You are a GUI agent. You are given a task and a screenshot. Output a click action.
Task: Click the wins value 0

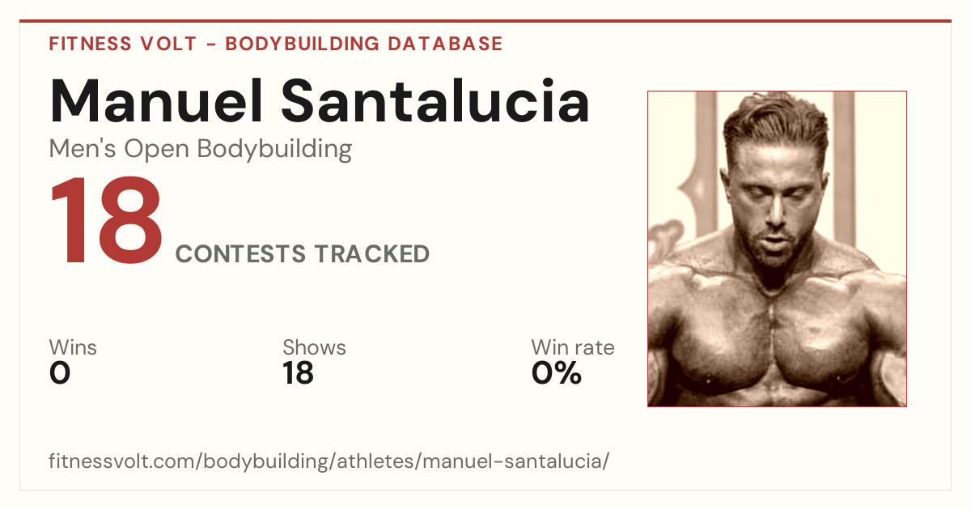(x=60, y=373)
